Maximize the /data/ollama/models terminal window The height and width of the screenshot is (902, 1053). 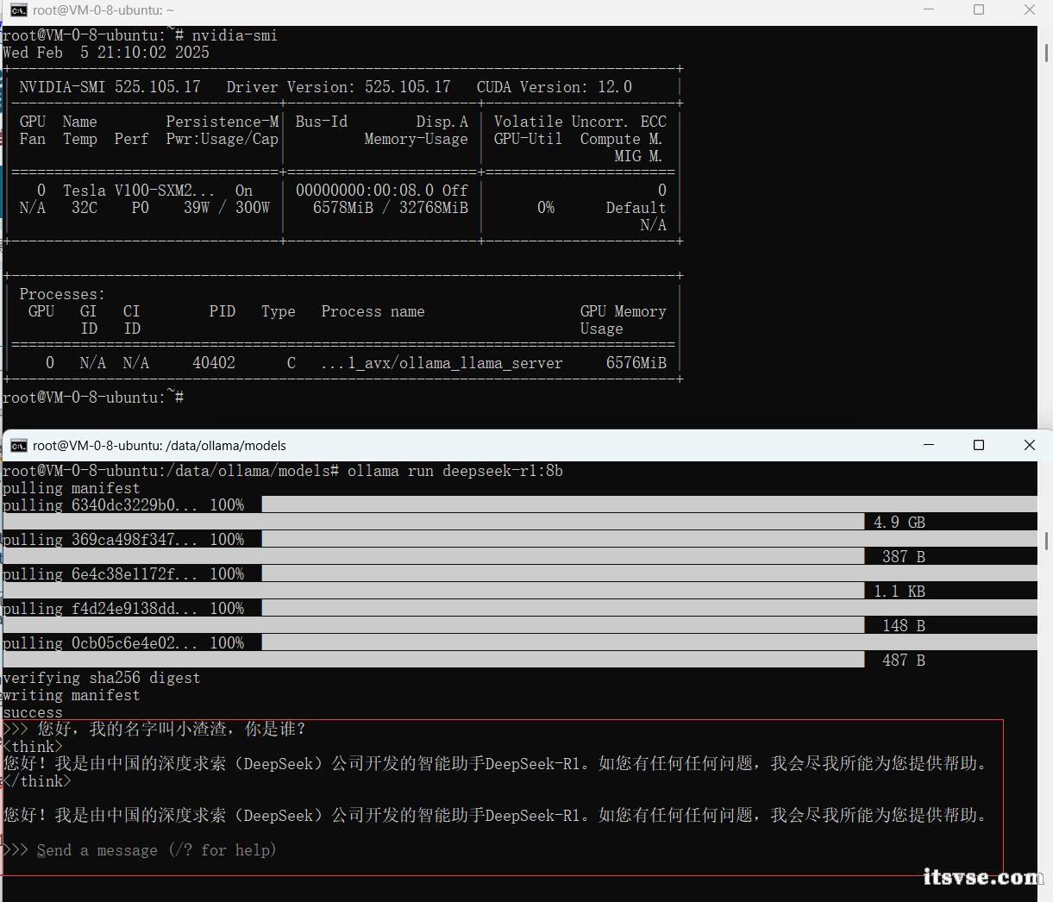pyautogui.click(x=979, y=445)
